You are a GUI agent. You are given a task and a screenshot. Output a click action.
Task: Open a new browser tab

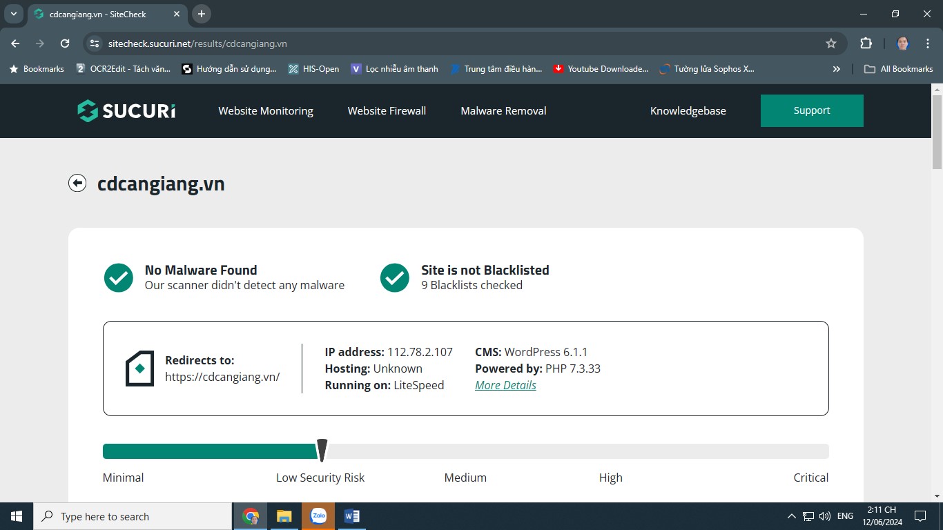[x=202, y=14]
